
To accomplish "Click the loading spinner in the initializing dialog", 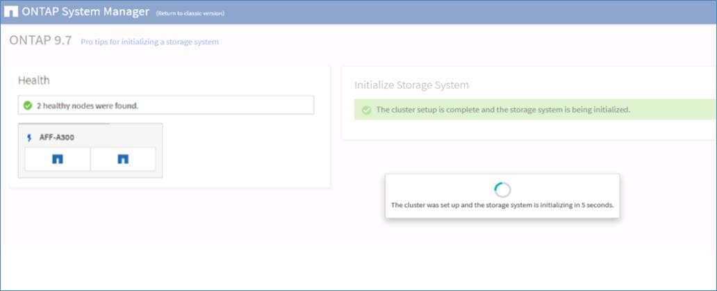I will pos(502,190).
